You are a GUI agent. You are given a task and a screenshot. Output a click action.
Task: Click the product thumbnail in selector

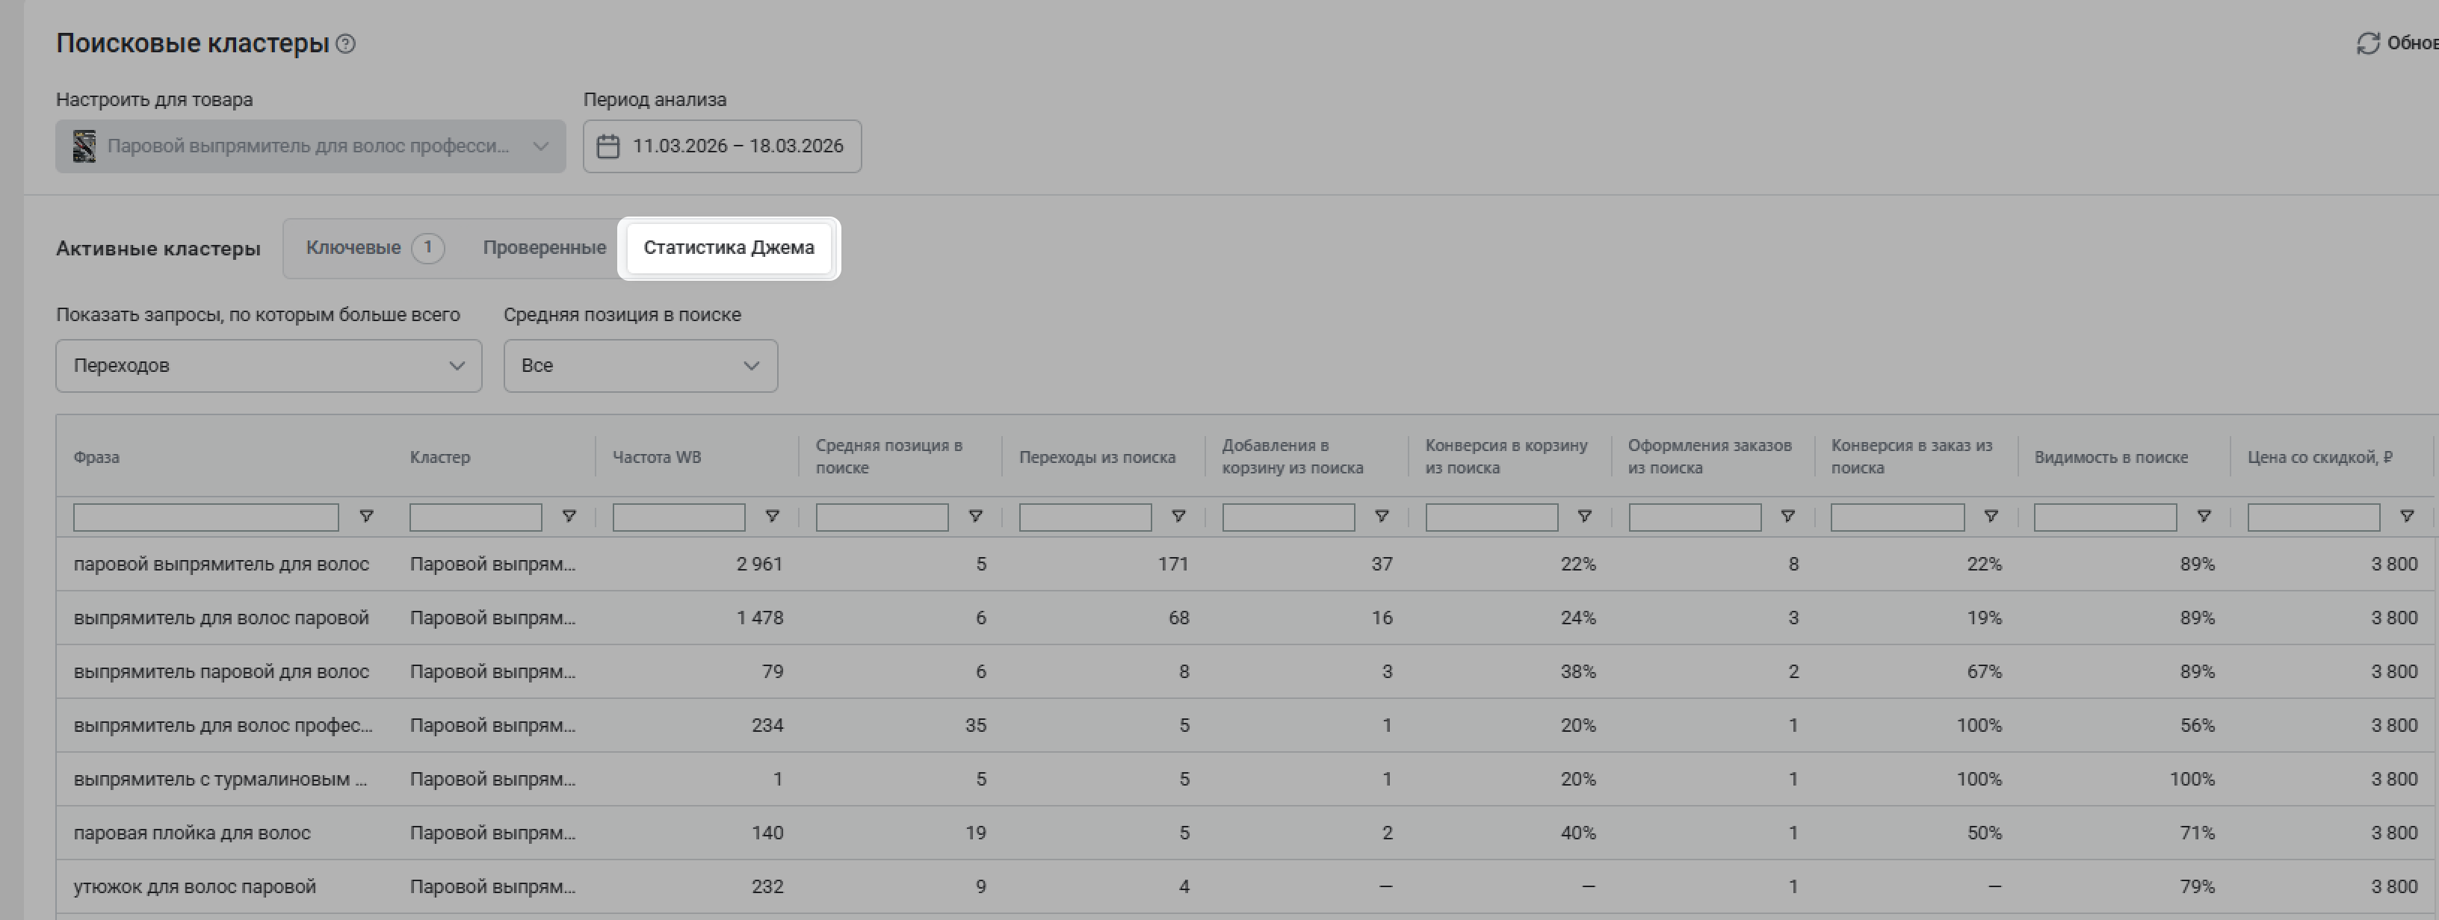click(84, 146)
